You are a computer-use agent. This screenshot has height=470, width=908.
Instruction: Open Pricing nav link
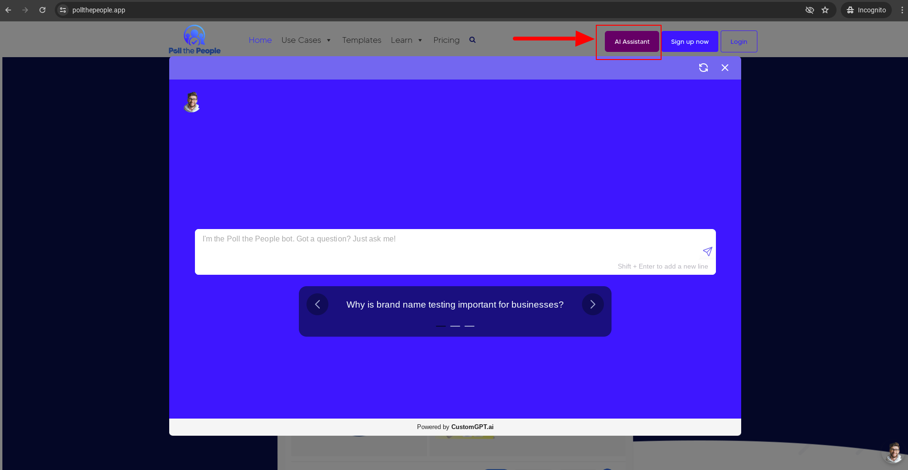[447, 40]
